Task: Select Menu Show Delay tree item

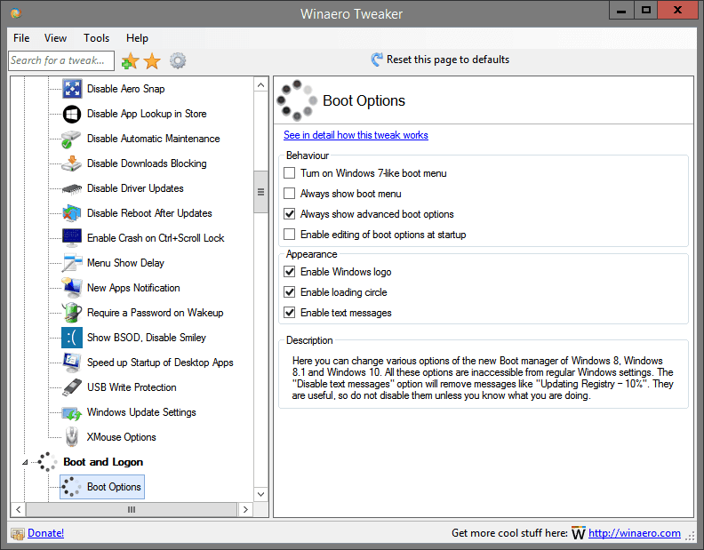Action: 125,263
